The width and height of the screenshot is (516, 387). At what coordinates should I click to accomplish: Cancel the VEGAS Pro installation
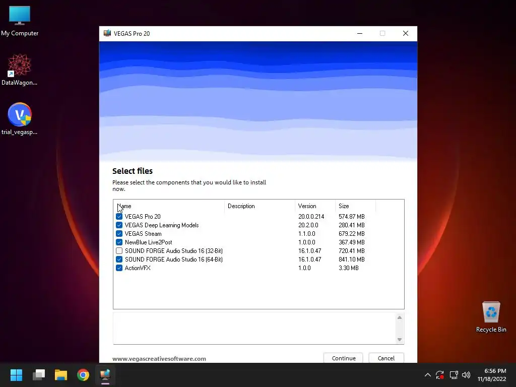click(386, 358)
